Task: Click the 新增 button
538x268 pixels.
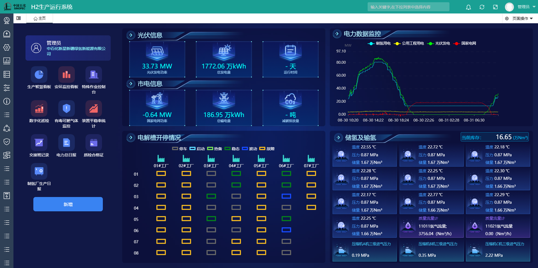Action: coord(68,204)
